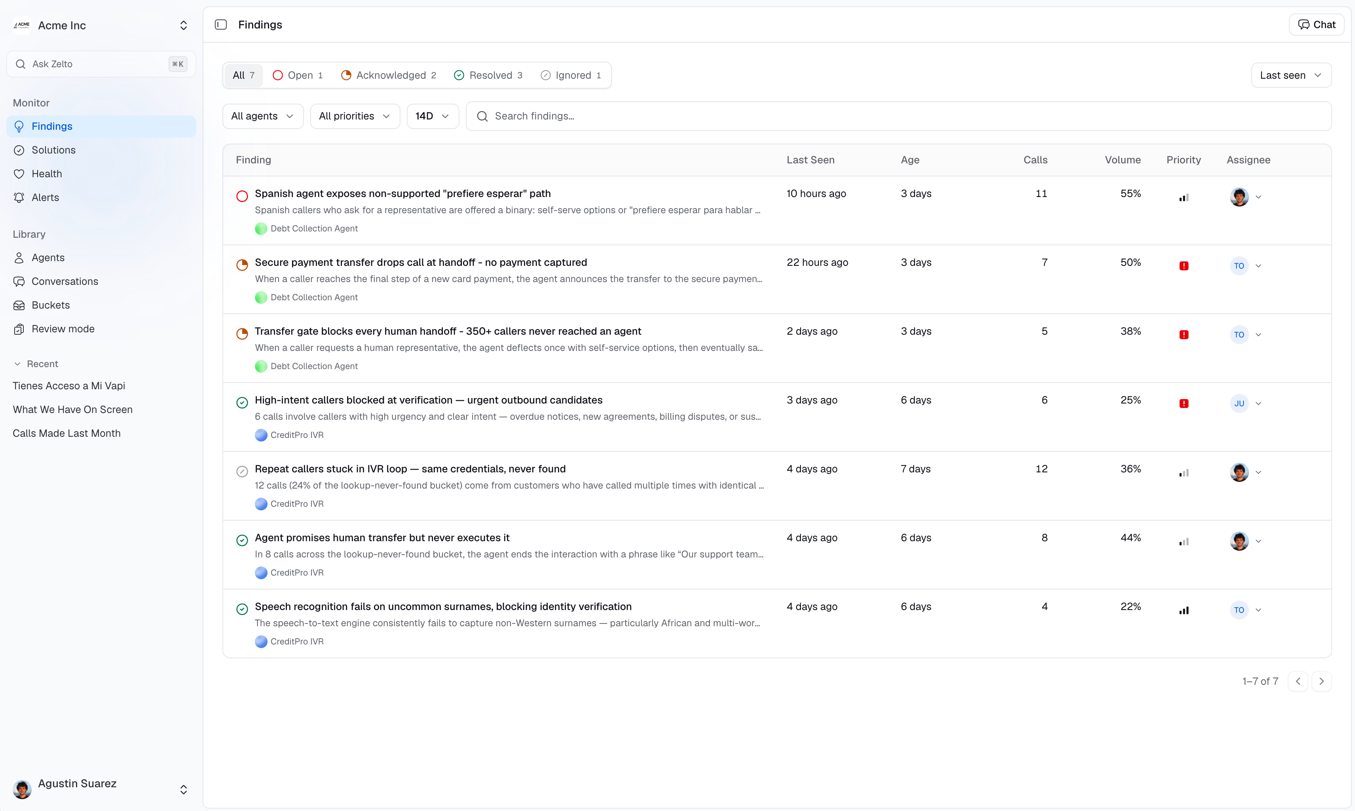The width and height of the screenshot is (1355, 811).
Task: Click resolved status icon on High-intent callers finding
Action: pos(242,403)
